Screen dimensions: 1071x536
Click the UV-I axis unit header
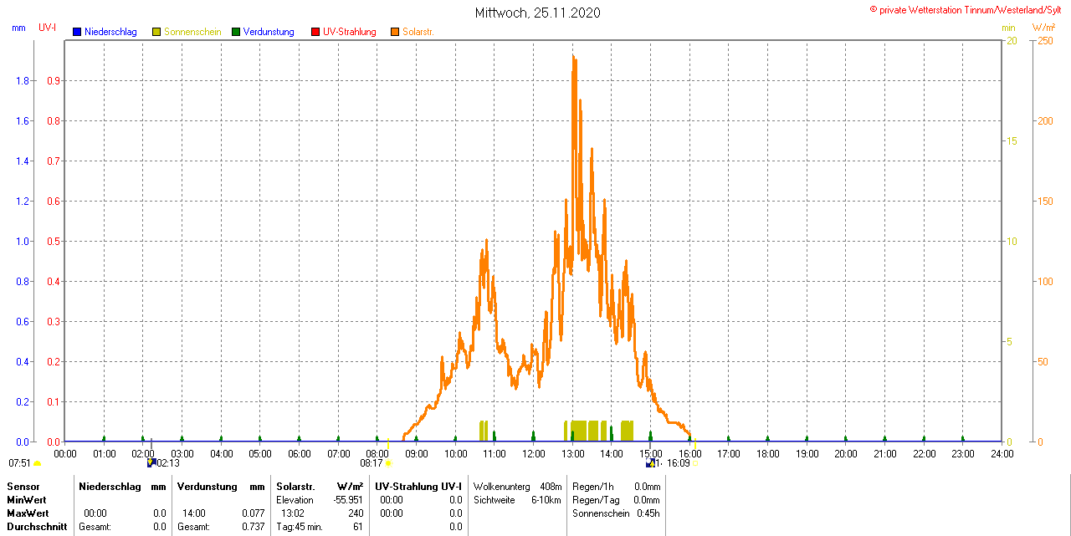48,28
